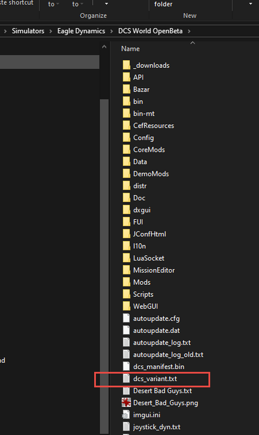Click the joystick_dyn.txt text file icon
The height and width of the screenshot is (435, 259).
126,427
